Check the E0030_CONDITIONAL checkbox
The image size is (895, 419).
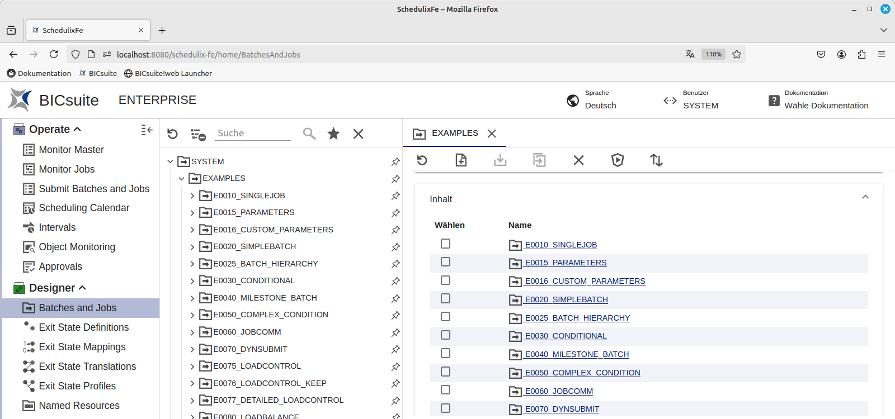point(445,335)
